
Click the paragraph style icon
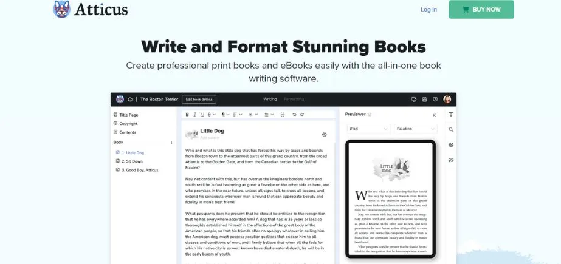click(x=223, y=114)
